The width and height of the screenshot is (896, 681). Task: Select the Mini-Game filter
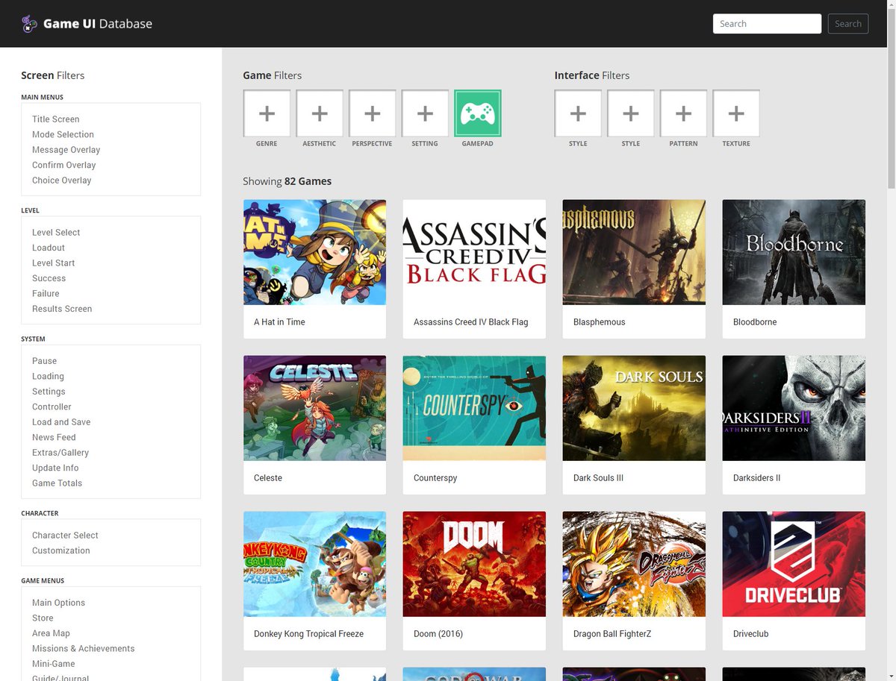click(54, 664)
